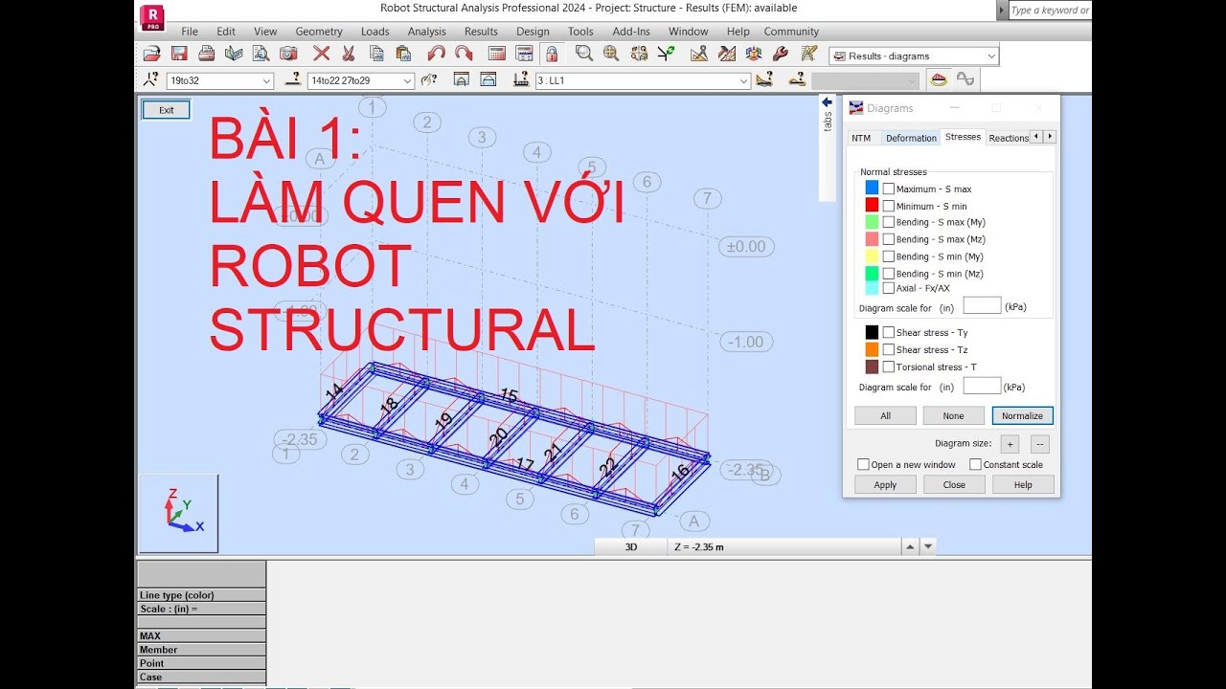Click the node selection icon beside 19to32

(x=151, y=79)
